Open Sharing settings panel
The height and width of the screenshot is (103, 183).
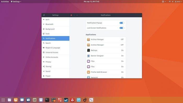tap(55, 66)
